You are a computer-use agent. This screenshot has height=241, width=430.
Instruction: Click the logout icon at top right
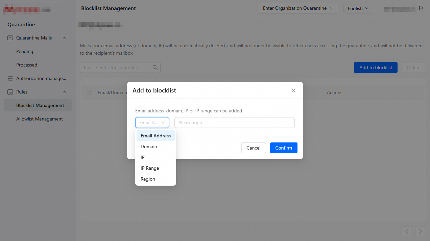tap(421, 8)
